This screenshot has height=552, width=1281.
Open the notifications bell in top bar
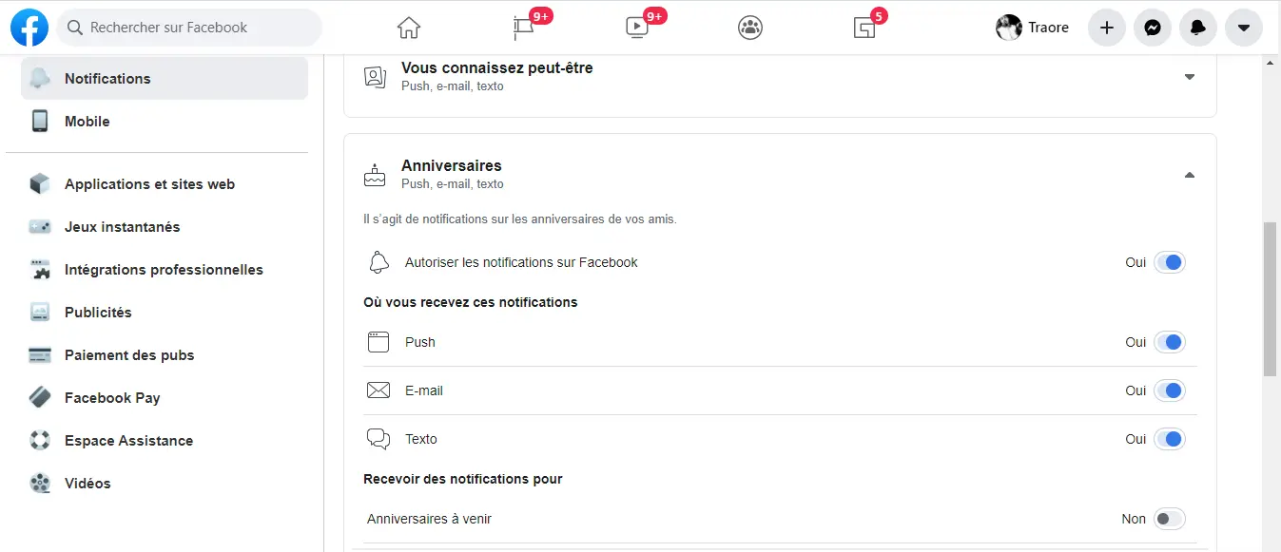[1197, 28]
